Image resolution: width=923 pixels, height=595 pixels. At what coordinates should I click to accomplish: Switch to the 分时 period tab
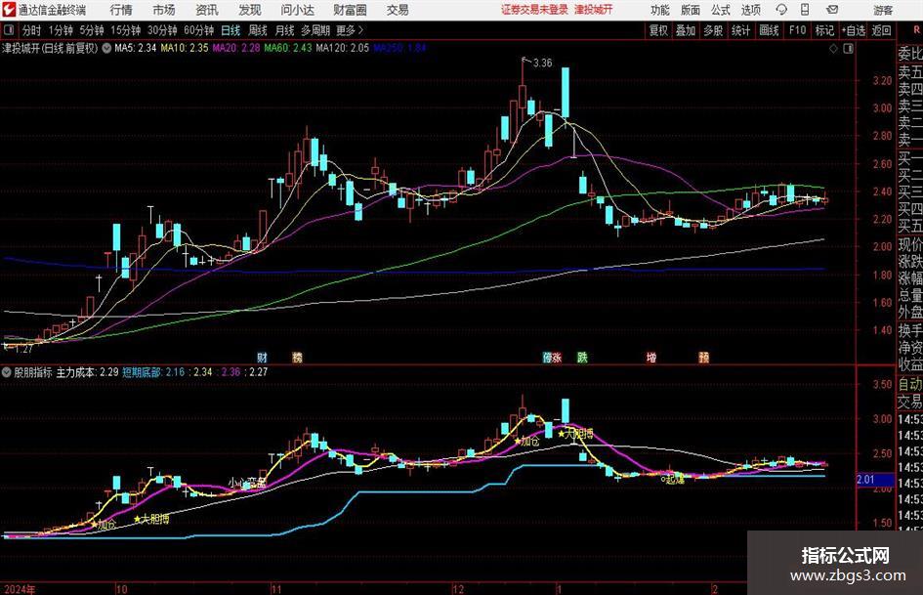[x=31, y=30]
